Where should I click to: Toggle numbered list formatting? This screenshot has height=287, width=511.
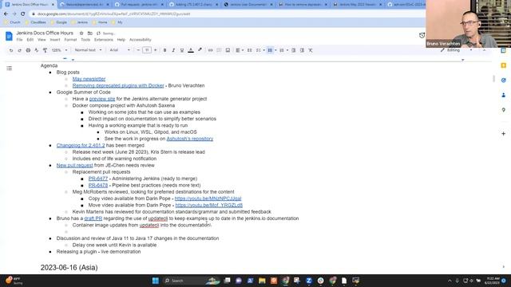point(282,50)
